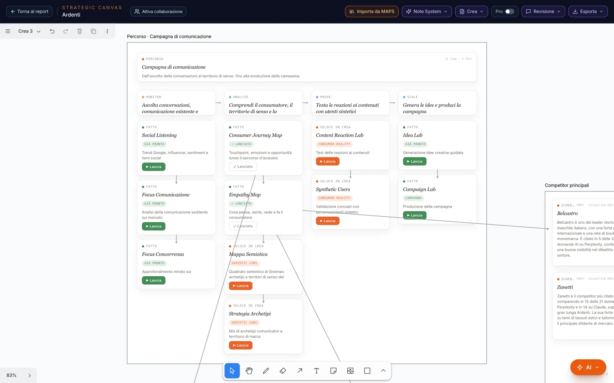The image size is (614, 383).
Task: Click the GIÀ PRONTO tag on Social Listening
Action: point(154,144)
